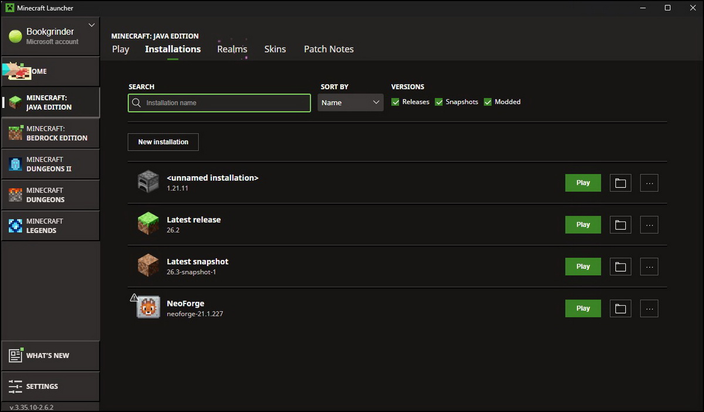Screen dimensions: 704x412
Task: Create a New installation
Action: [163, 142]
